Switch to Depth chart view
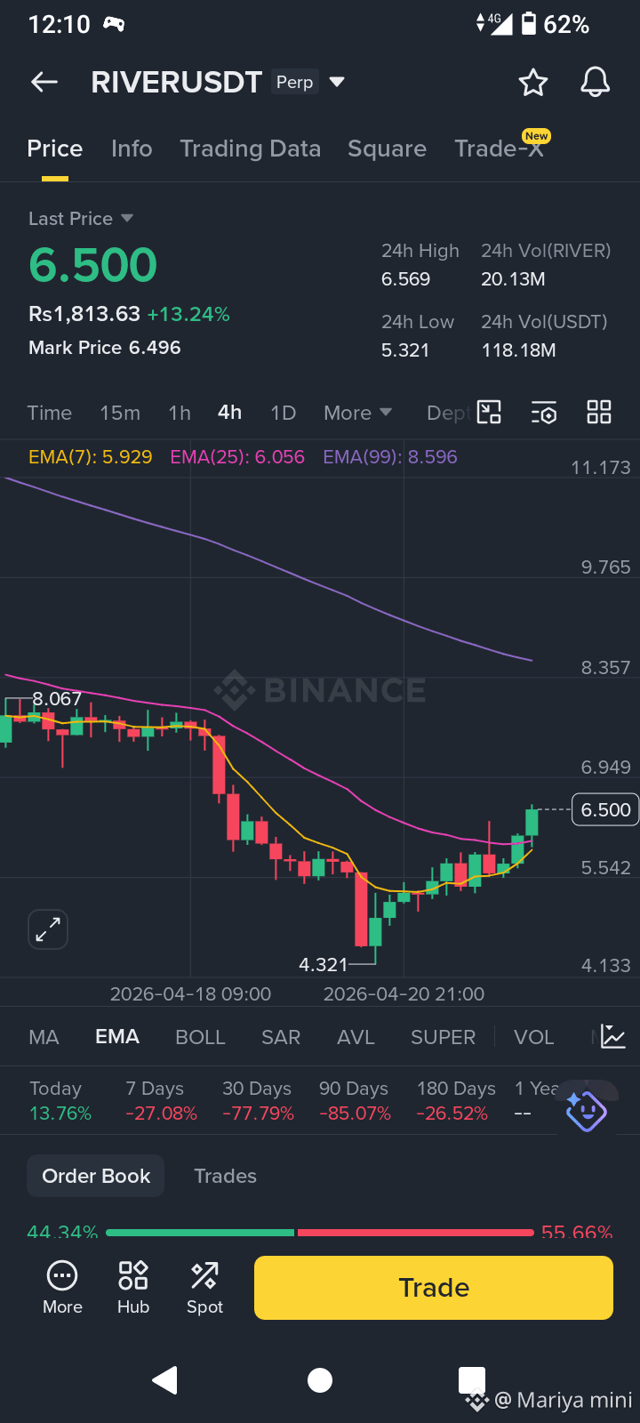This screenshot has width=640, height=1423. pyautogui.click(x=449, y=413)
